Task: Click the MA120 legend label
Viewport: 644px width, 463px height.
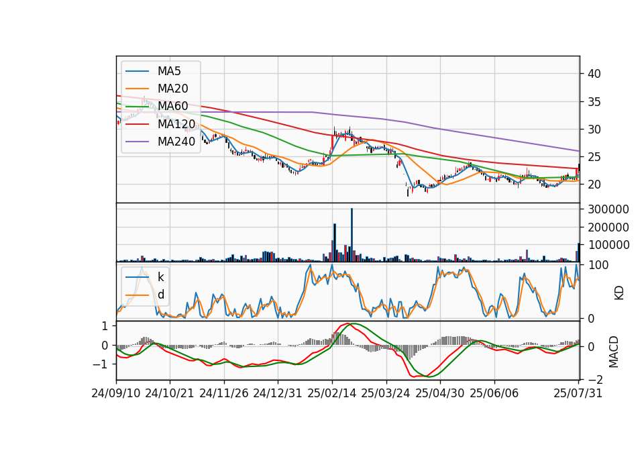Action: pyautogui.click(x=176, y=123)
